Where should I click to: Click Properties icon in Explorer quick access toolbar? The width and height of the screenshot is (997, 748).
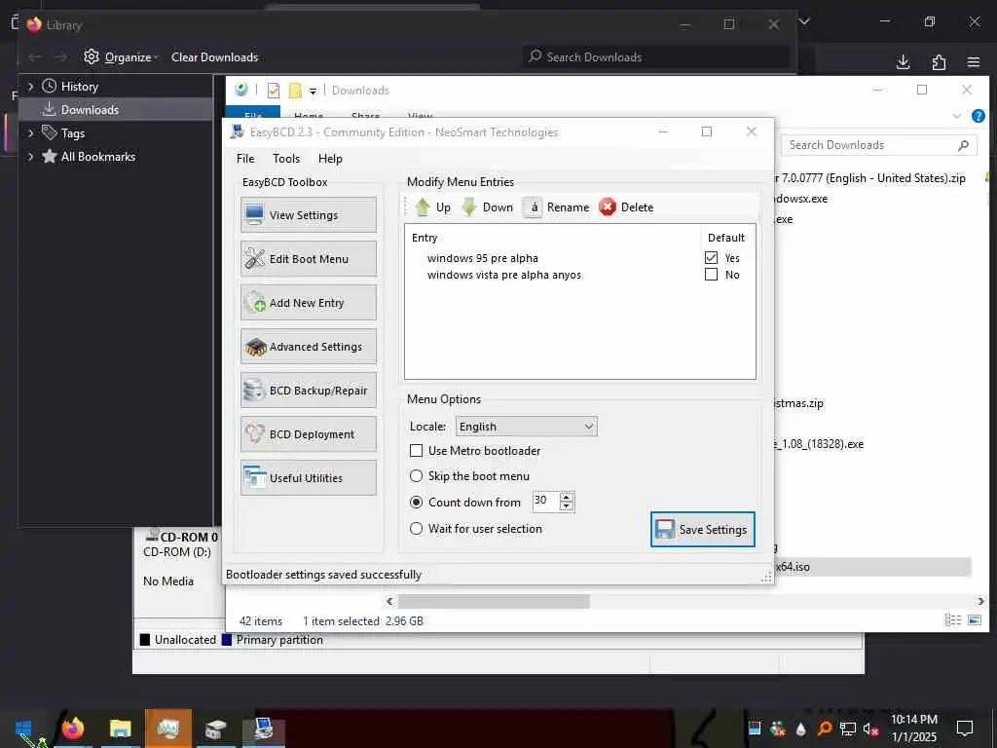(x=274, y=91)
